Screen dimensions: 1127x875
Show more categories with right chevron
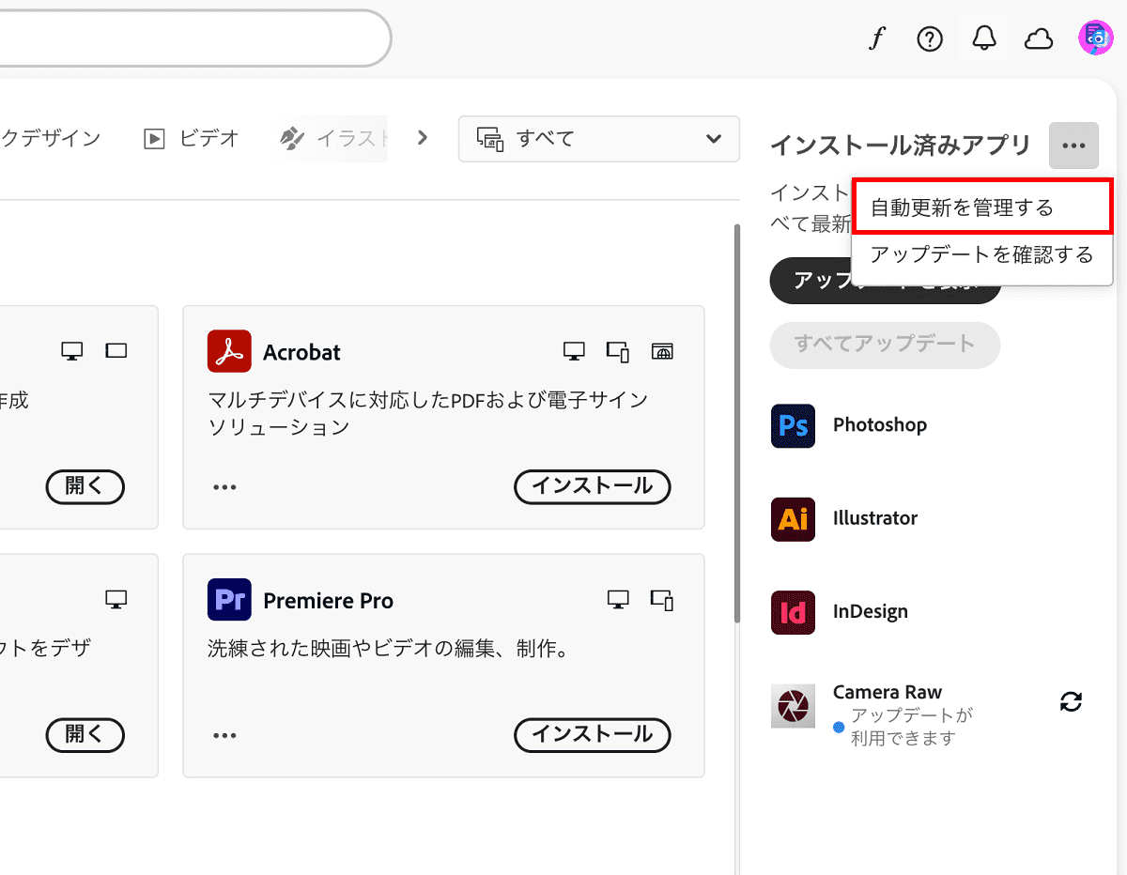coord(423,138)
